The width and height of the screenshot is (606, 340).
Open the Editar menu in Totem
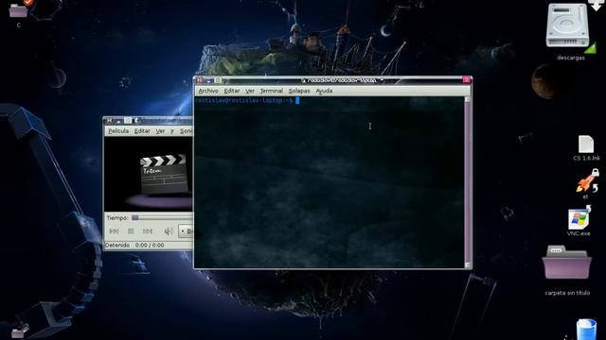[142, 131]
